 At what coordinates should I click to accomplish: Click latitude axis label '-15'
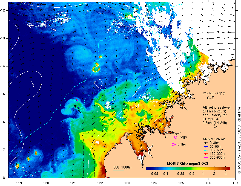click(x=3, y=94)
